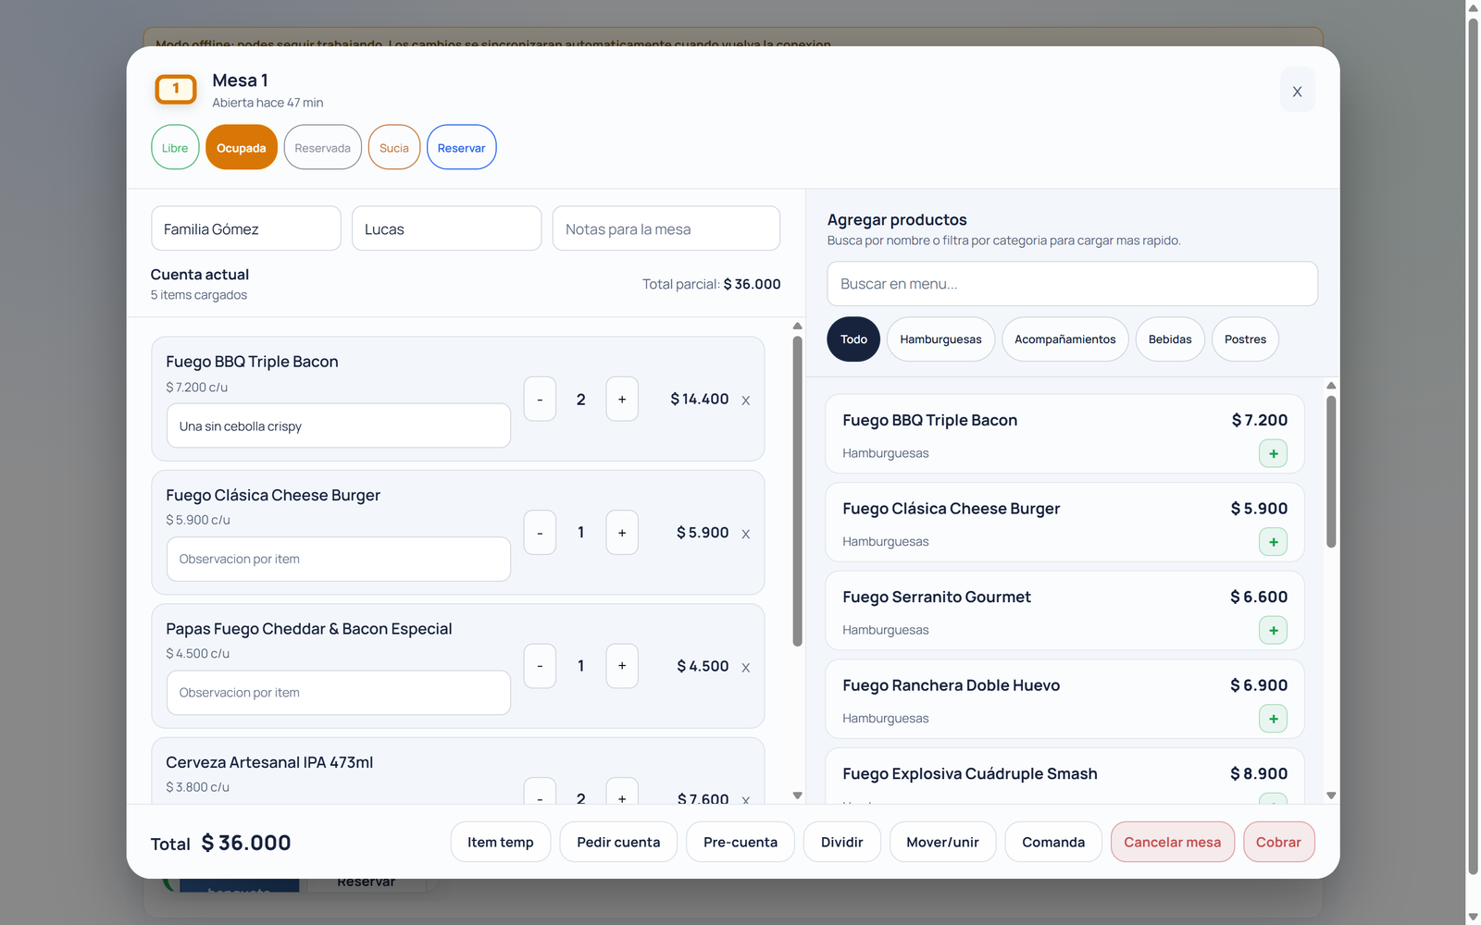Edit the Lucas waiter field

coord(447,228)
